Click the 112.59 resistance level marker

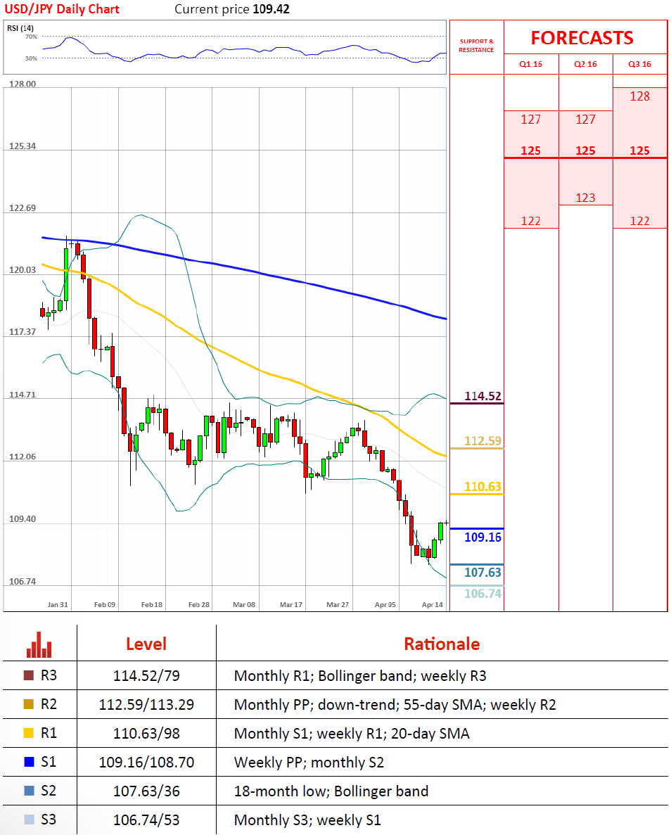pyautogui.click(x=483, y=440)
